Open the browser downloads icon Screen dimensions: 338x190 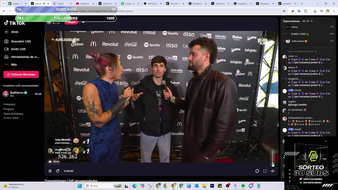tap(315, 11)
